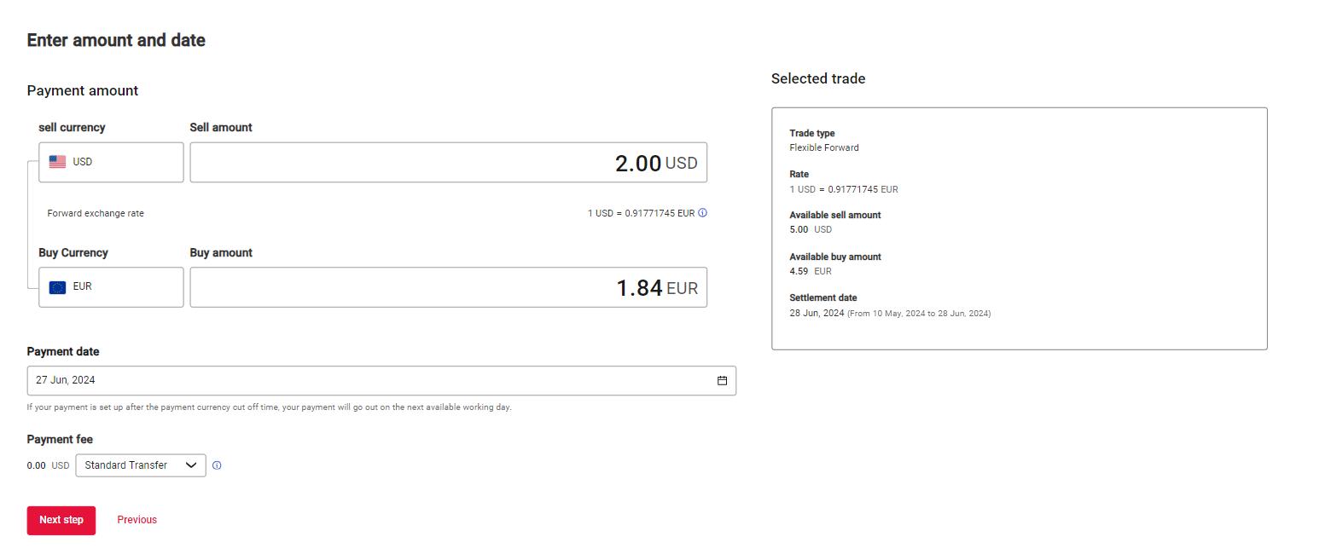The width and height of the screenshot is (1337, 554).
Task: Click the US flag icon in sell currency
Action: click(57, 162)
